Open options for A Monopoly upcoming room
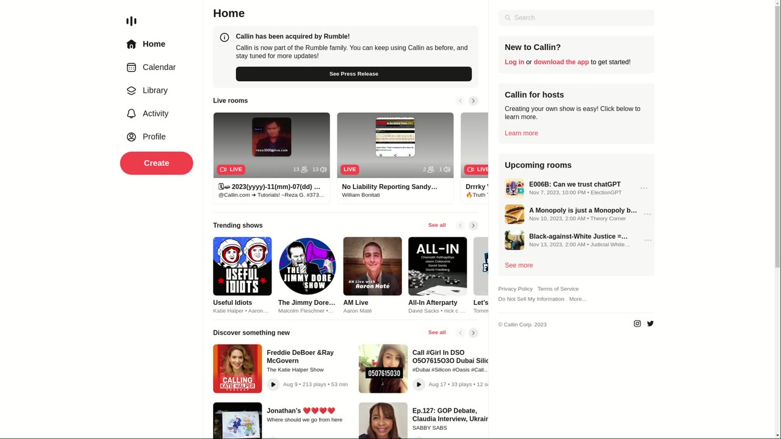 [x=647, y=214]
